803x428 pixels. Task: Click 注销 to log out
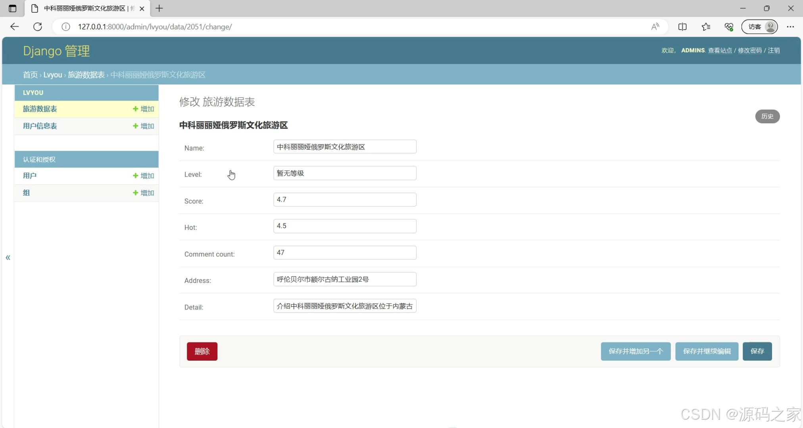773,50
